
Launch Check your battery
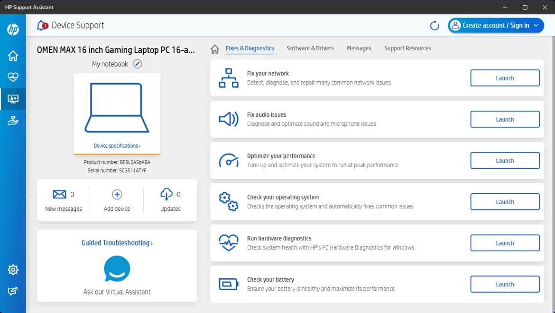tap(505, 284)
